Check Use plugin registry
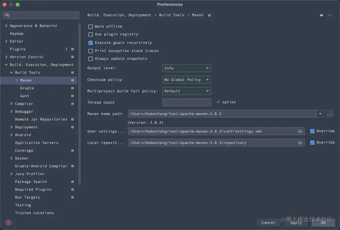The width and height of the screenshot is (340, 230). coord(91,34)
